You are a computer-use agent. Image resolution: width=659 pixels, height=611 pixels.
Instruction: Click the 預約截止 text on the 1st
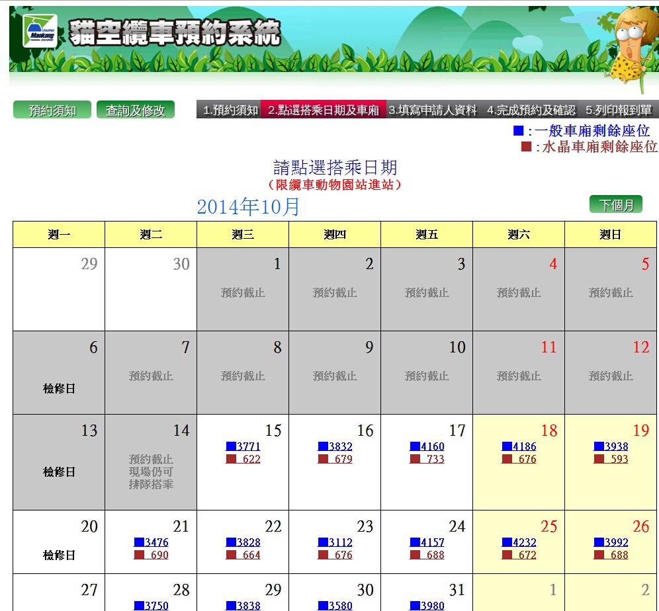243,292
